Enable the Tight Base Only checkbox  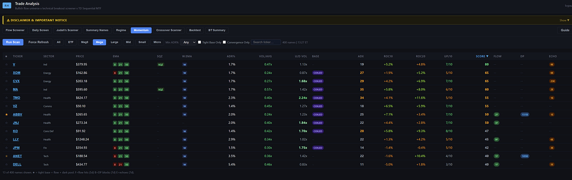tap(200, 42)
